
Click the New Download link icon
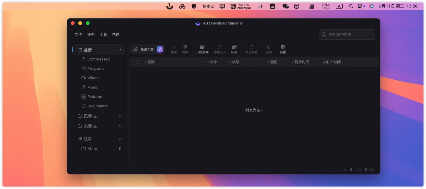[135, 49]
